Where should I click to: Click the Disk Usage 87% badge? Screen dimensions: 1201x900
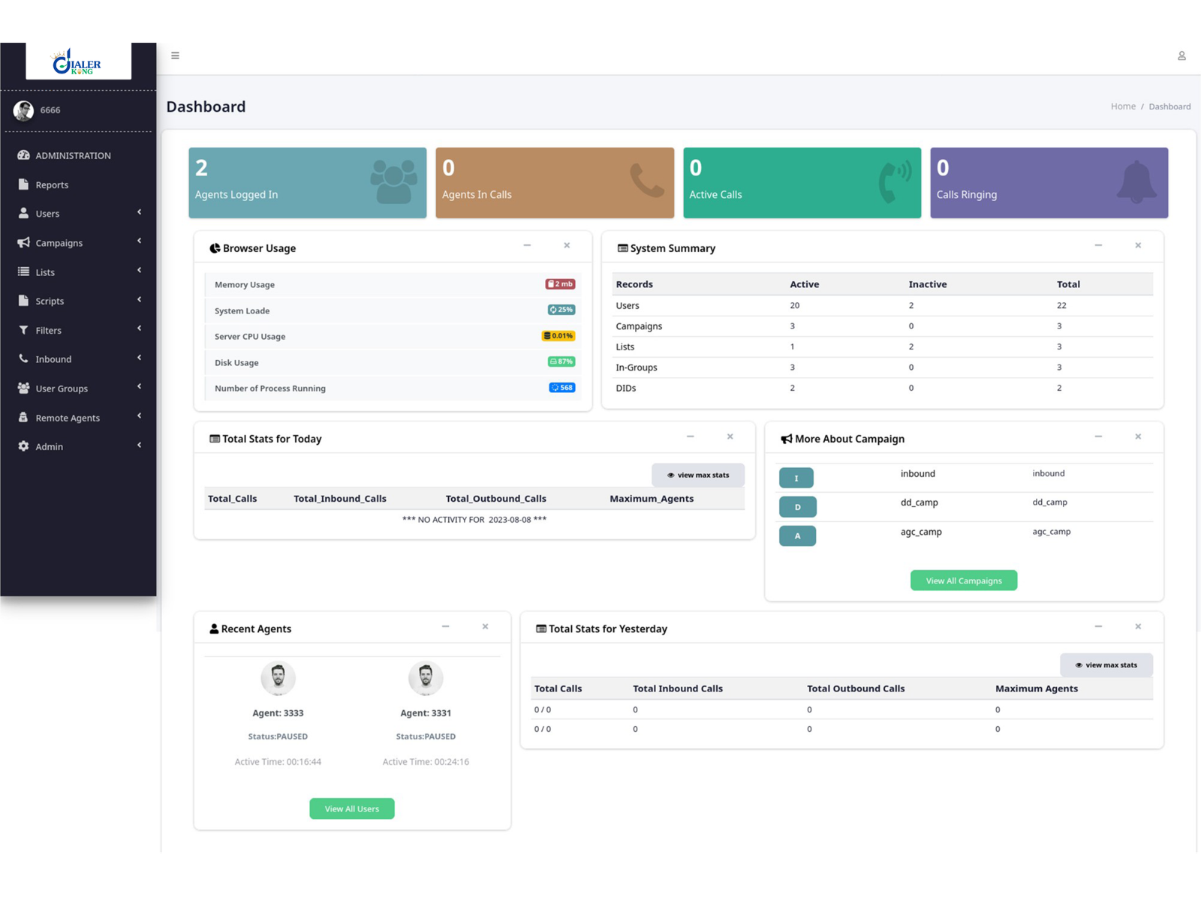561,361
